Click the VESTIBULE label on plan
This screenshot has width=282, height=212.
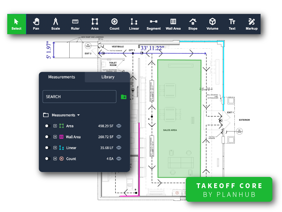pyautogui.click(x=118, y=47)
